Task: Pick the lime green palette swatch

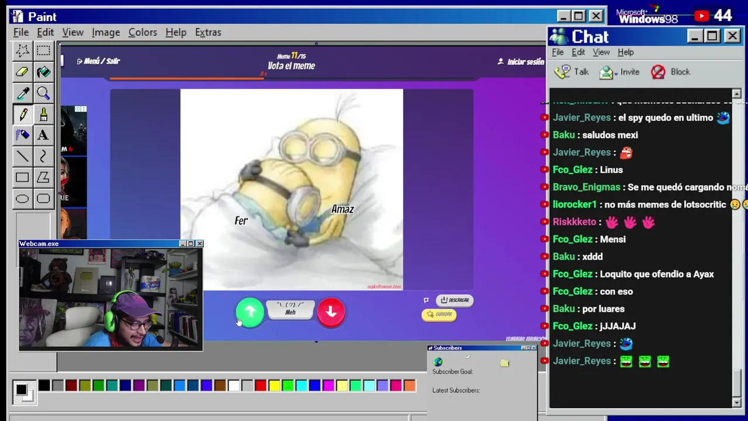Action: [x=288, y=385]
